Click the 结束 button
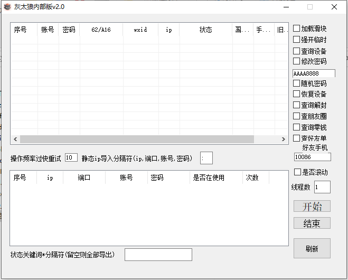 pos(312,223)
